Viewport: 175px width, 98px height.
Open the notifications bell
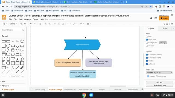[x=151, y=18]
